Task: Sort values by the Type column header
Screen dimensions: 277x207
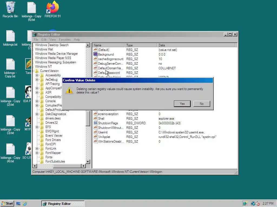Action: tap(141, 45)
